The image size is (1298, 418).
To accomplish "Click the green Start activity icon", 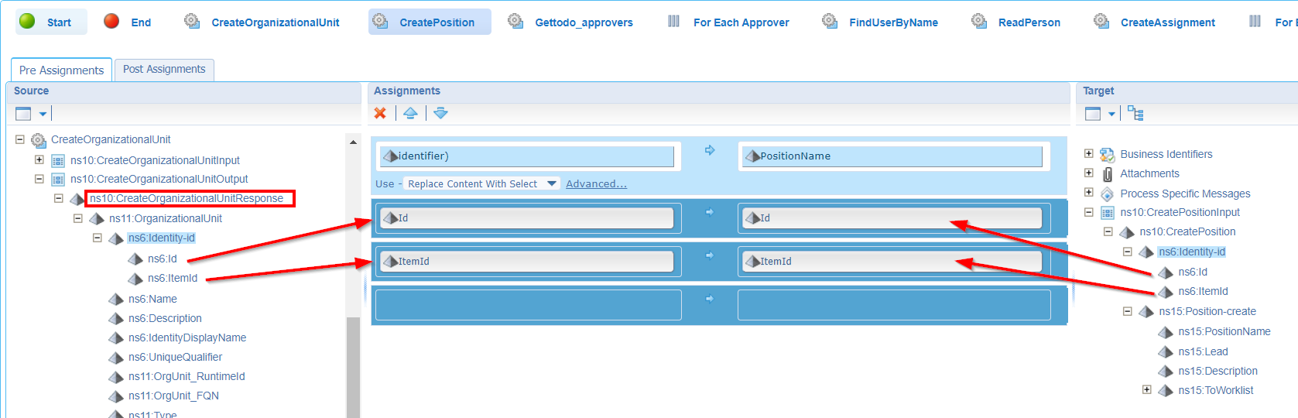I will 27,22.
